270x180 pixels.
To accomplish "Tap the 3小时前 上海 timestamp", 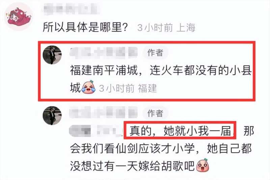I will [166, 28].
